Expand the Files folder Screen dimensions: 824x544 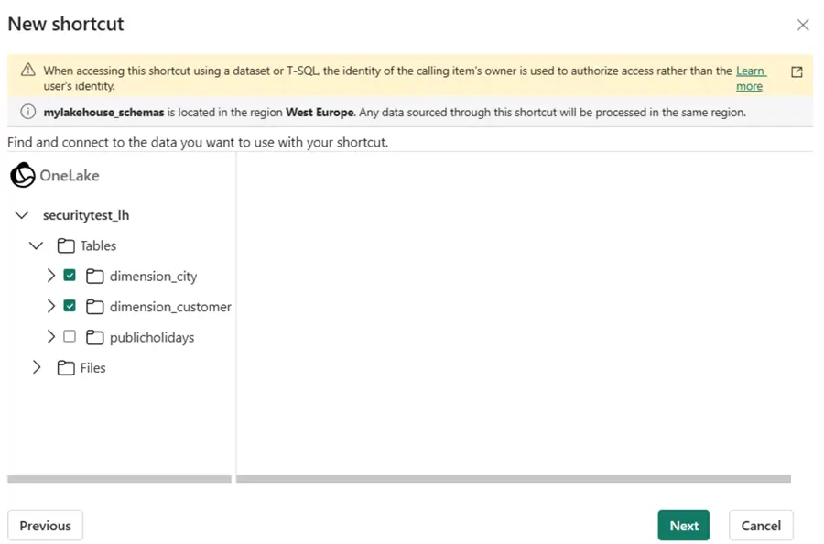pos(37,367)
